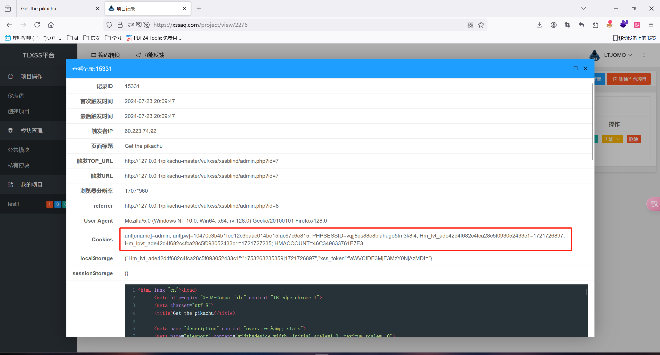Open the 功能 dropdown button
Screen dimensions: 660x355
click(612, 139)
